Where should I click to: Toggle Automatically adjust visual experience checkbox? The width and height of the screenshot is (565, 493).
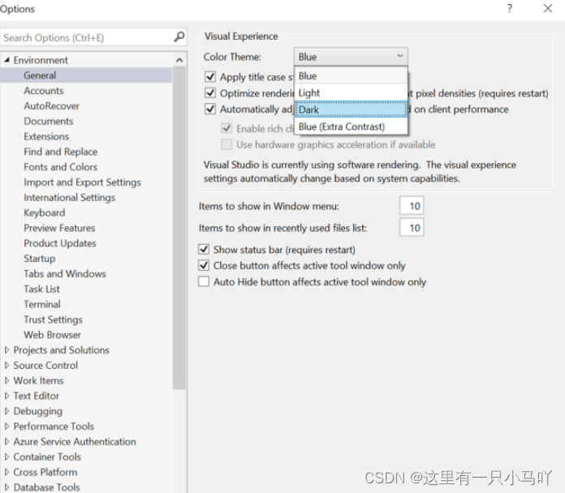point(210,109)
